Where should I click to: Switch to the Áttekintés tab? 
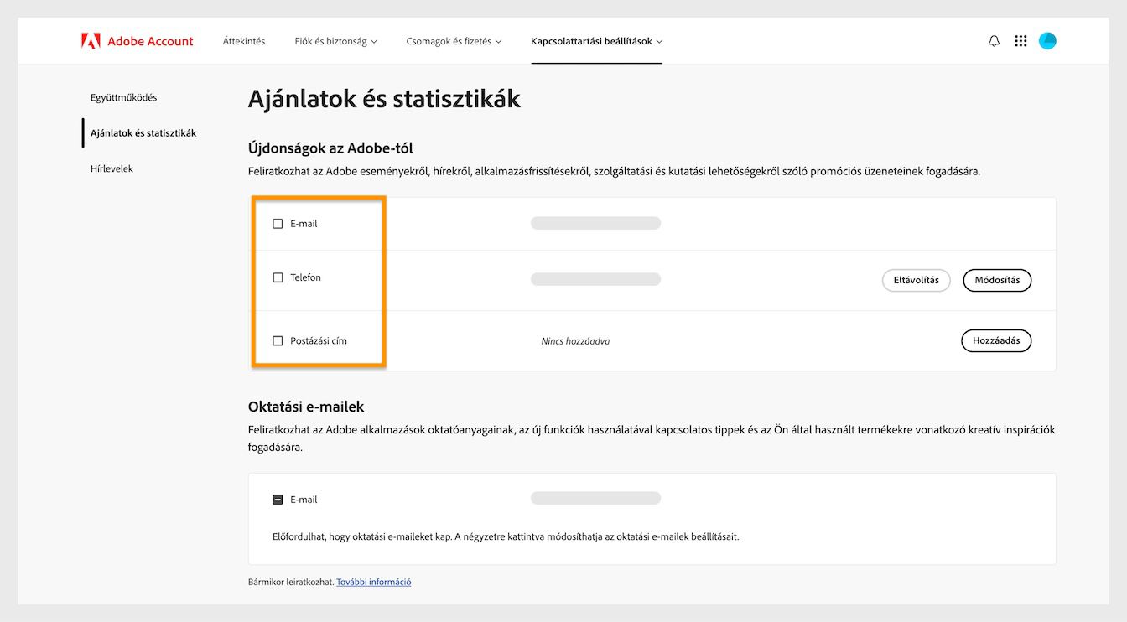pyautogui.click(x=244, y=39)
